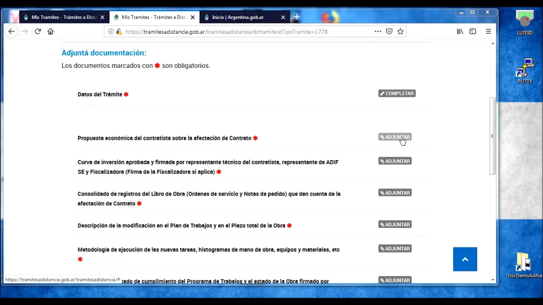
Task: Open PuTTY desktop shortcut
Action: [x=525, y=72]
